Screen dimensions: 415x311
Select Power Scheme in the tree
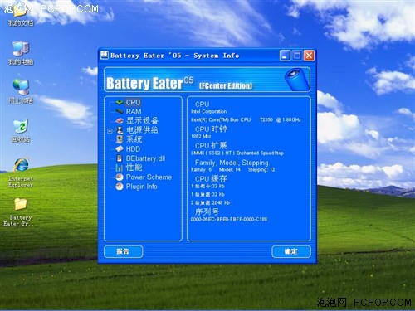tap(149, 177)
